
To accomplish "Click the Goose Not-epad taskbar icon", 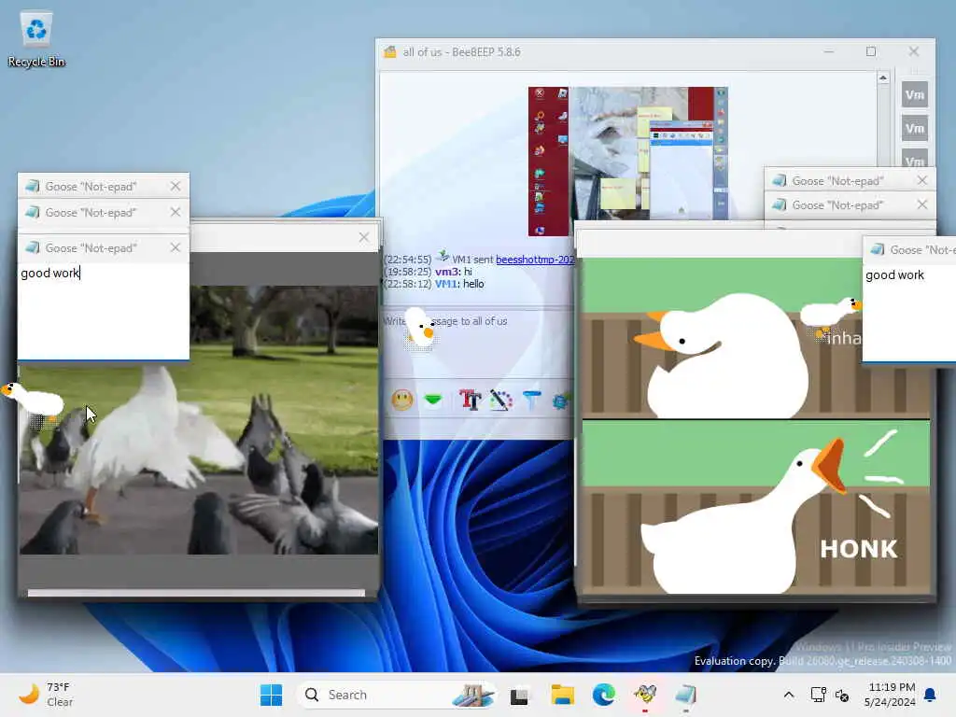I will (686, 695).
